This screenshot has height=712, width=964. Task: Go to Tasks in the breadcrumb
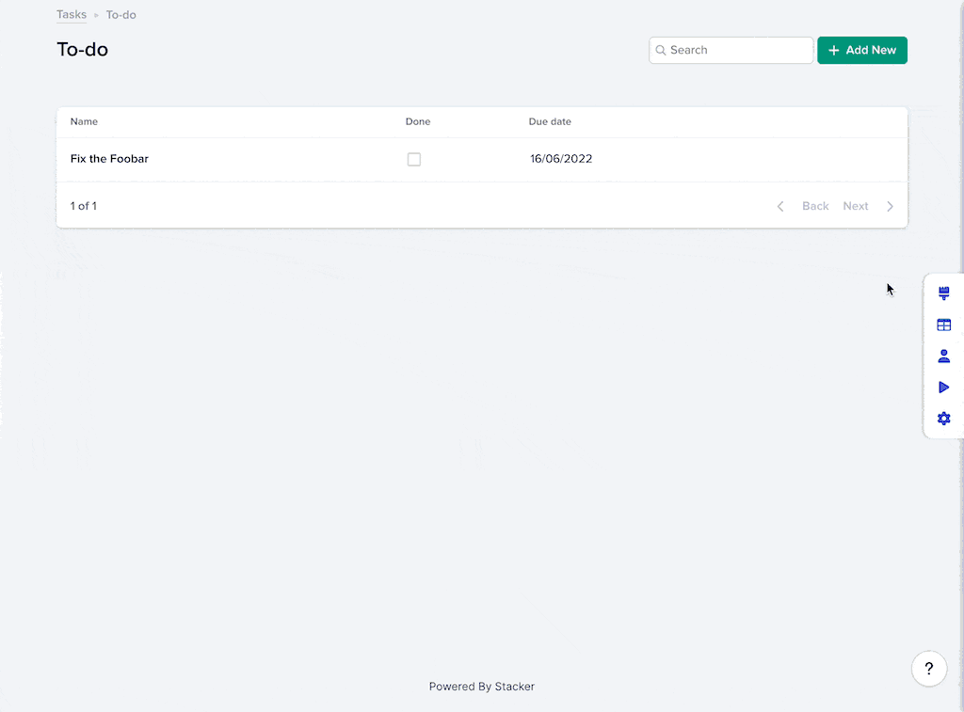(72, 15)
